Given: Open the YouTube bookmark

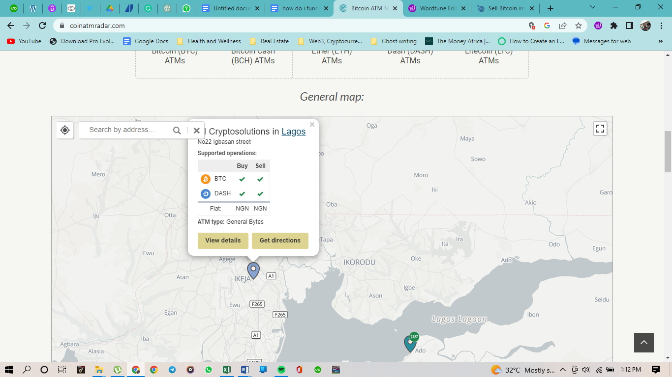Looking at the screenshot, I should coord(24,41).
